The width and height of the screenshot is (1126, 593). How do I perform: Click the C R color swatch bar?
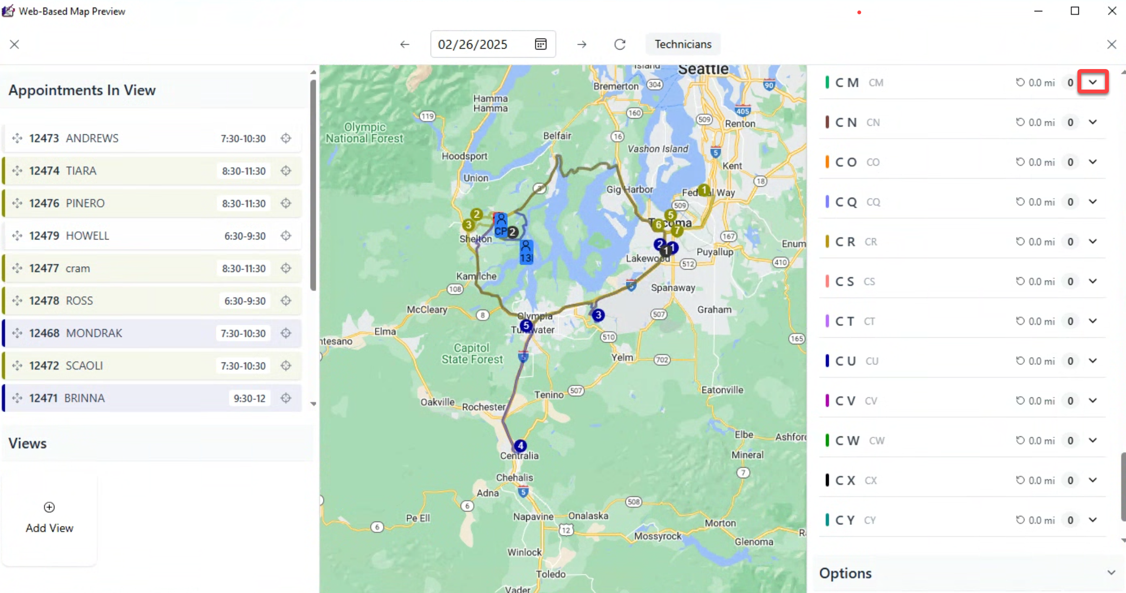pos(827,241)
